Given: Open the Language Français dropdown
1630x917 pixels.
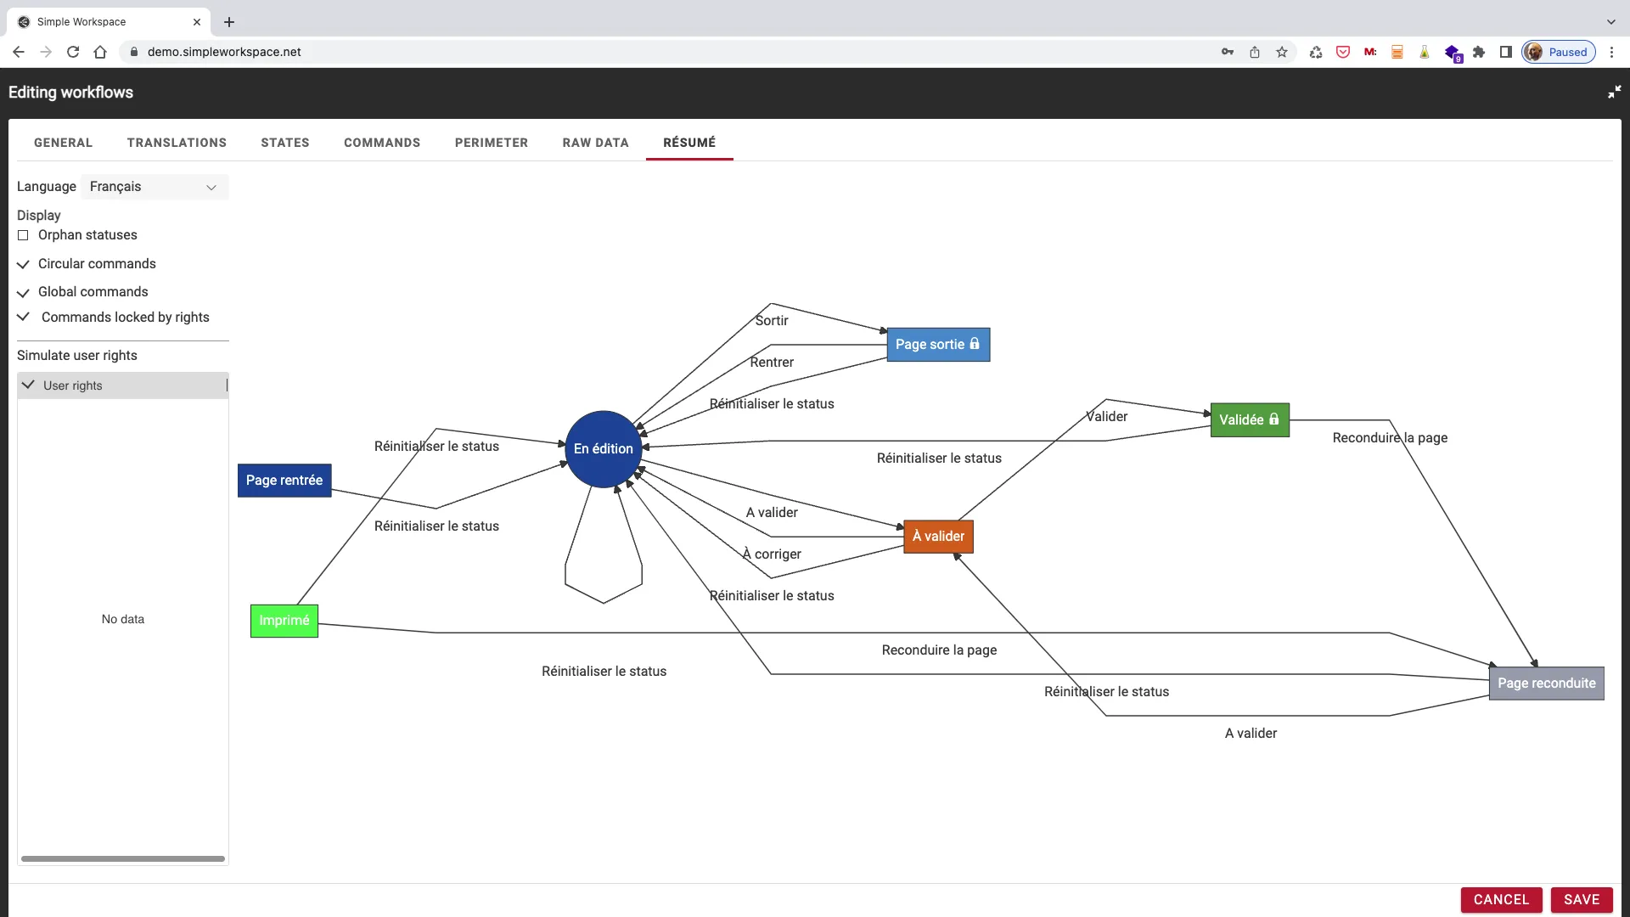Looking at the screenshot, I should tap(155, 187).
